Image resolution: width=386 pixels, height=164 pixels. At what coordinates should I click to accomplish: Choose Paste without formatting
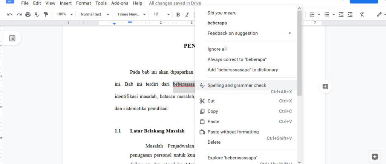click(x=246, y=132)
